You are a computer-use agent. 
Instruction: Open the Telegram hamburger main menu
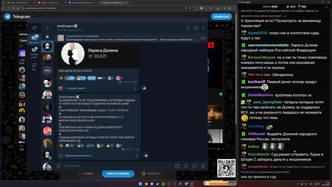34,28
